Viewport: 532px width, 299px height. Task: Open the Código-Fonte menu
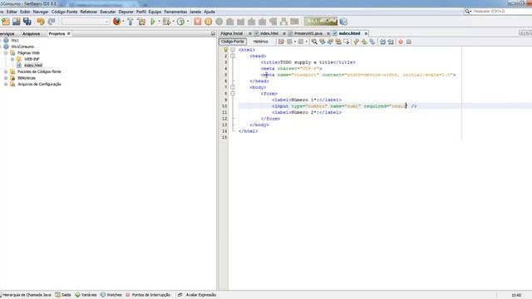65,12
